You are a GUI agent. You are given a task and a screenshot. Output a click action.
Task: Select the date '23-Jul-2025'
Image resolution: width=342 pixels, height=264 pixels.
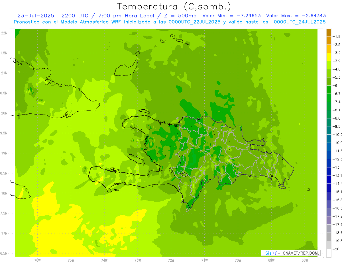[x=36, y=16]
